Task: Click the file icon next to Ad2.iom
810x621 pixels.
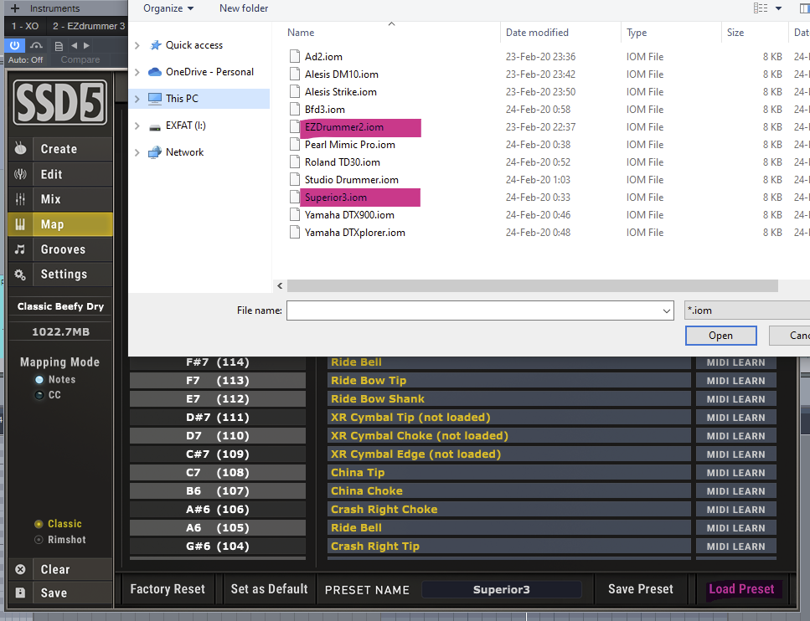Action: [x=295, y=56]
